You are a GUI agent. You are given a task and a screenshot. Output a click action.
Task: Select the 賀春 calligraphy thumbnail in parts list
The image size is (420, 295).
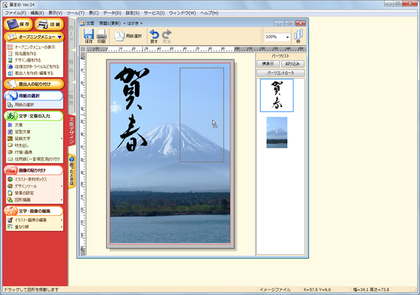click(x=277, y=95)
